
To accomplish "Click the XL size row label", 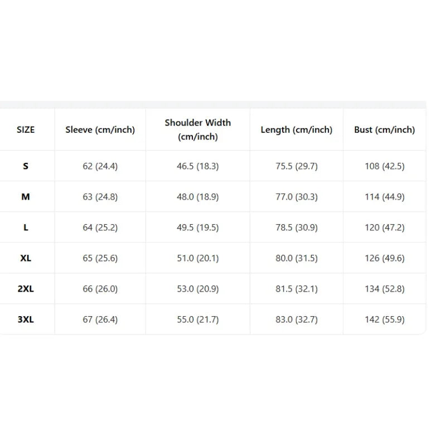I will click(x=26, y=258).
